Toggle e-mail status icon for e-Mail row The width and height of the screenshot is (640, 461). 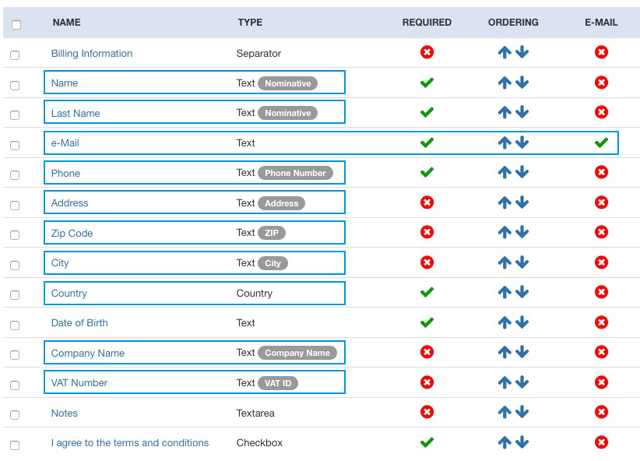click(x=601, y=143)
